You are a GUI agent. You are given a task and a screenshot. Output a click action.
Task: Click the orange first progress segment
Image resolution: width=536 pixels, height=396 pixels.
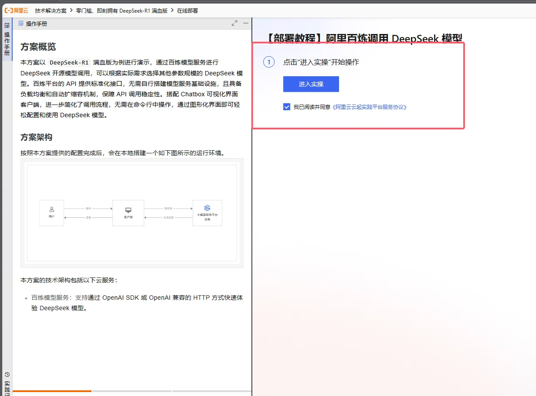point(52,391)
